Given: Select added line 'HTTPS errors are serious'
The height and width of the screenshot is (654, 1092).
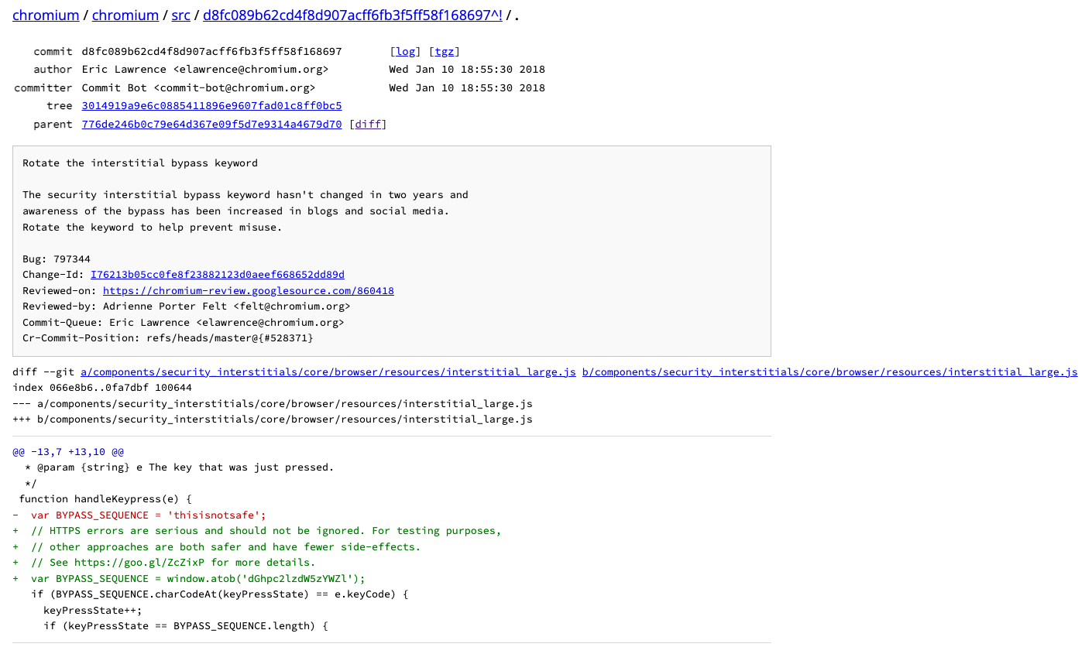Looking at the screenshot, I should pyautogui.click(x=257, y=531).
